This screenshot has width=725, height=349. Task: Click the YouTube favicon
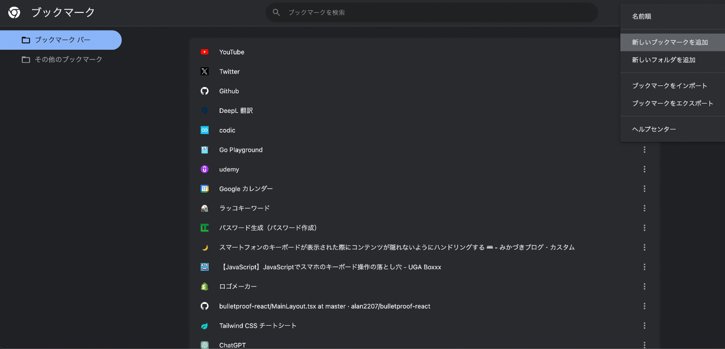tap(205, 52)
